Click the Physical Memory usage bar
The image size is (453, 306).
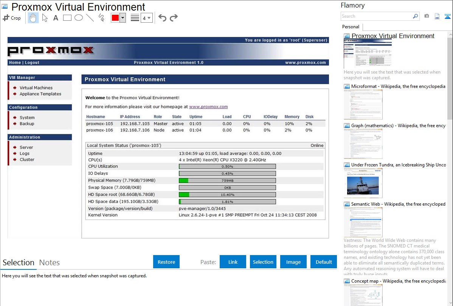click(227, 180)
